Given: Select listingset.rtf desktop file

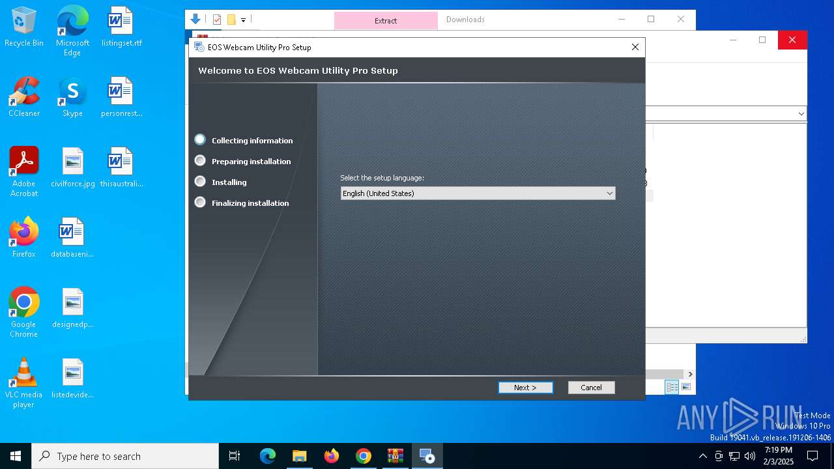Looking at the screenshot, I should click(x=121, y=27).
